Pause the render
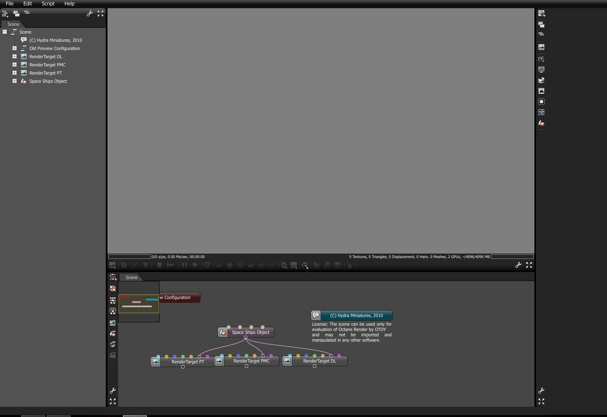607x417 pixels. (x=185, y=265)
